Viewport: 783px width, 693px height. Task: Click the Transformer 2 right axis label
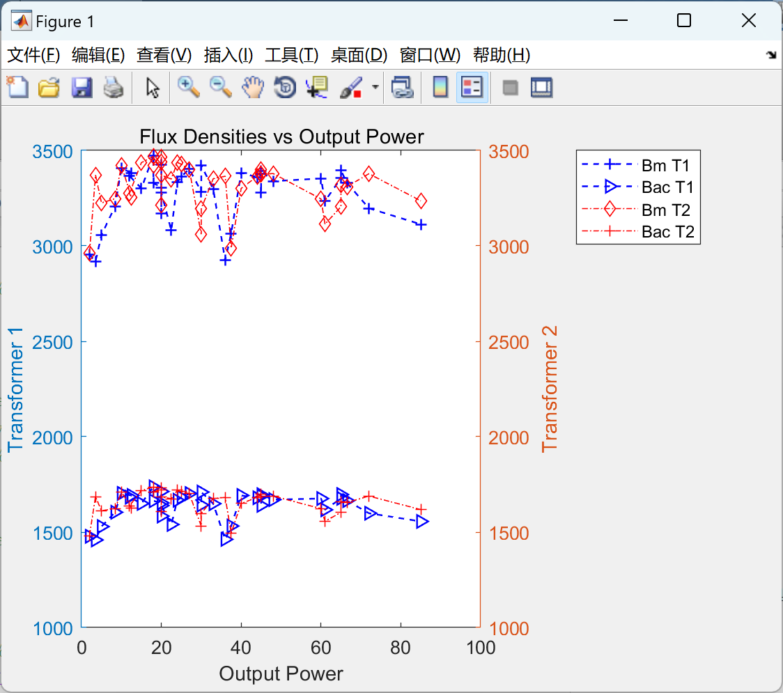(550, 389)
